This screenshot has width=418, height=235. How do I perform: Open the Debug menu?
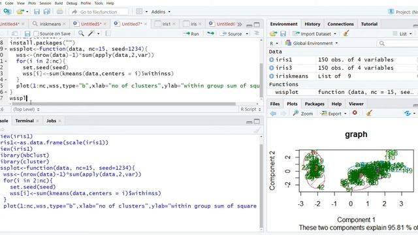click(x=71, y=3)
